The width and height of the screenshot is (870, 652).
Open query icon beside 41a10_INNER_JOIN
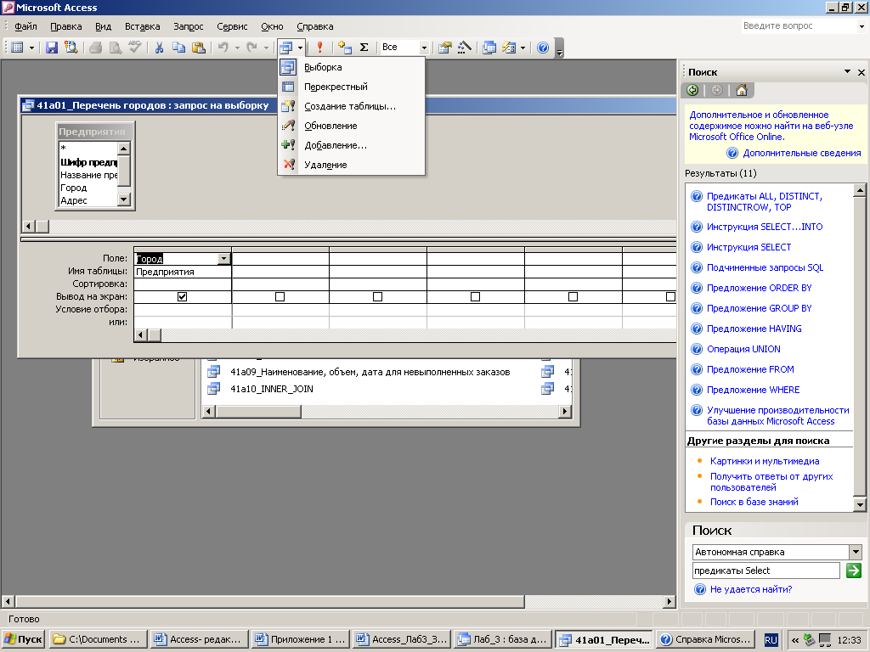213,389
